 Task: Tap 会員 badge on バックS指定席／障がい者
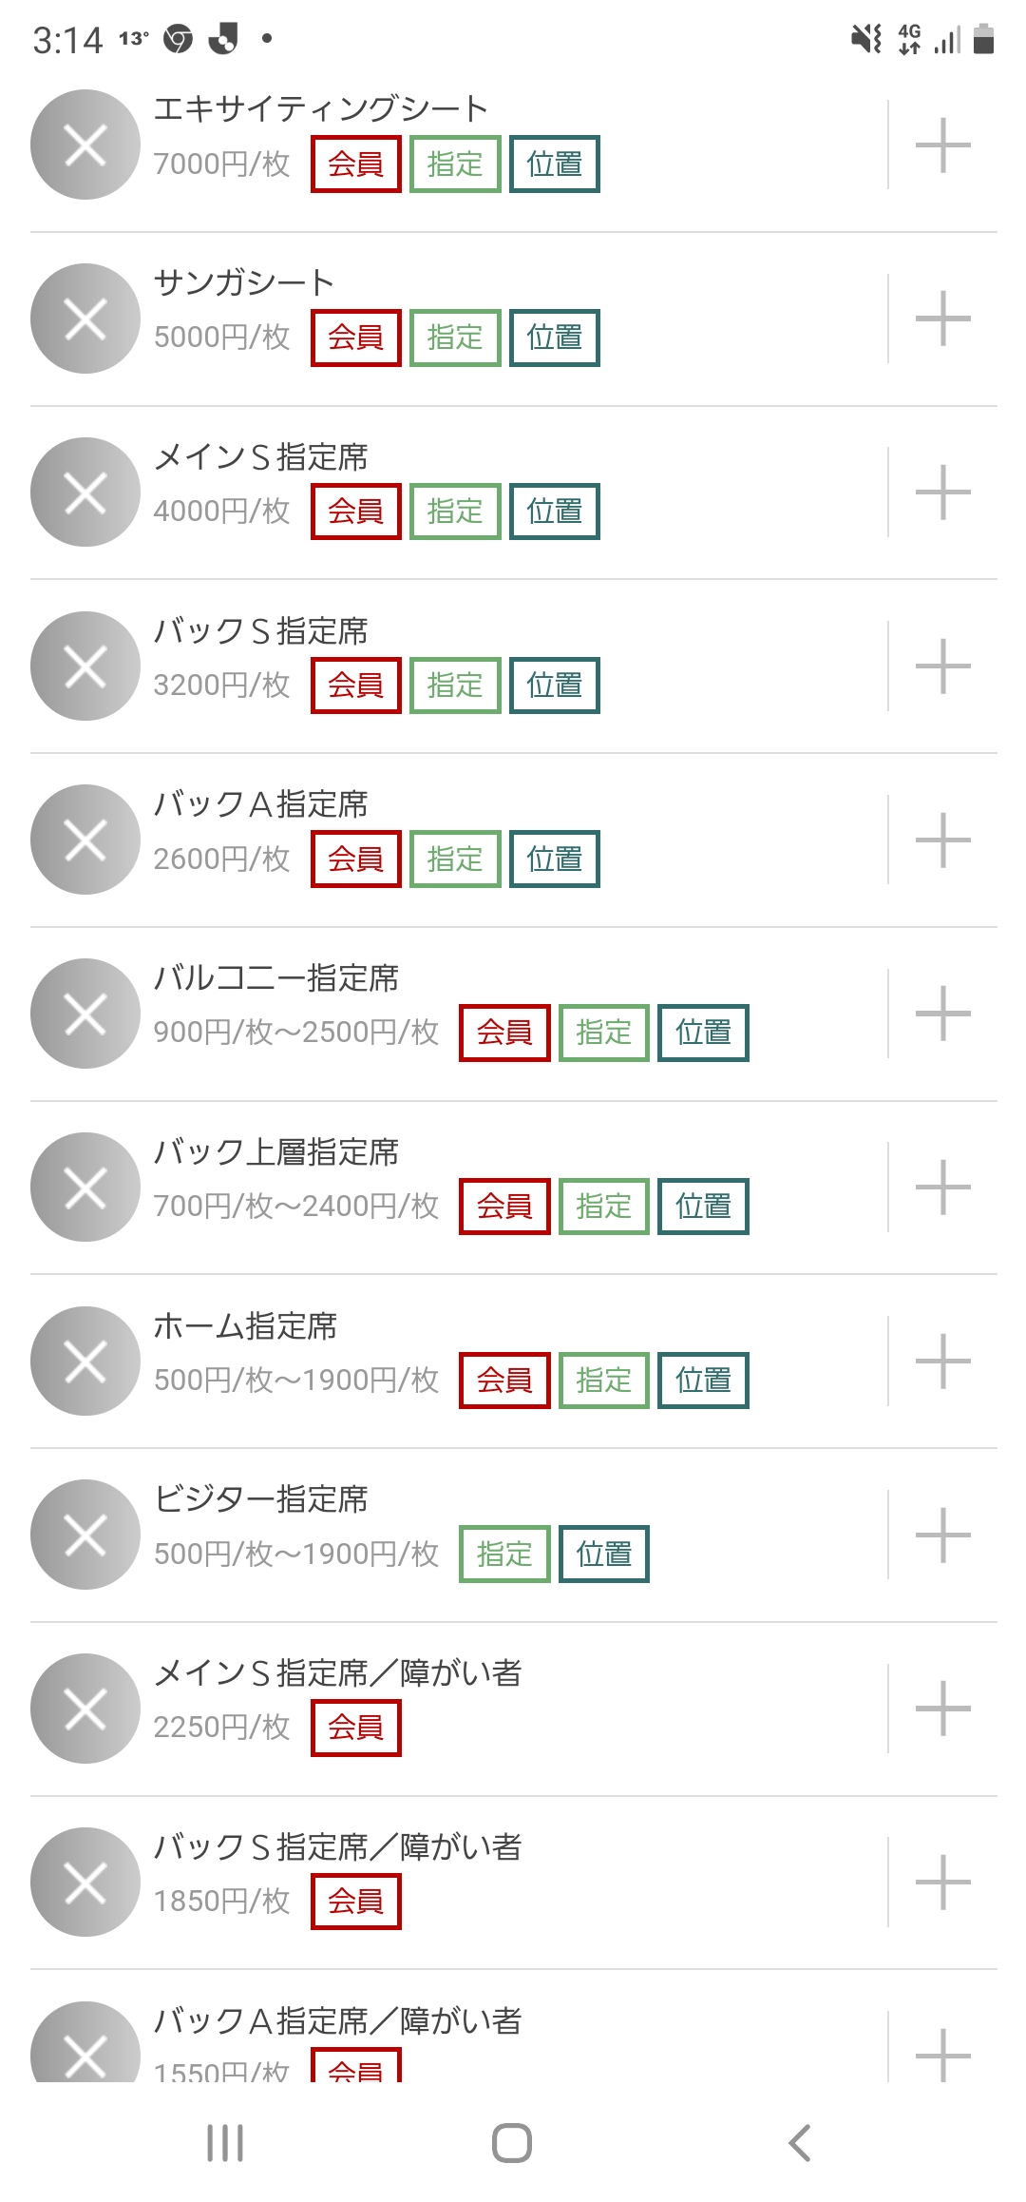[x=355, y=1902]
